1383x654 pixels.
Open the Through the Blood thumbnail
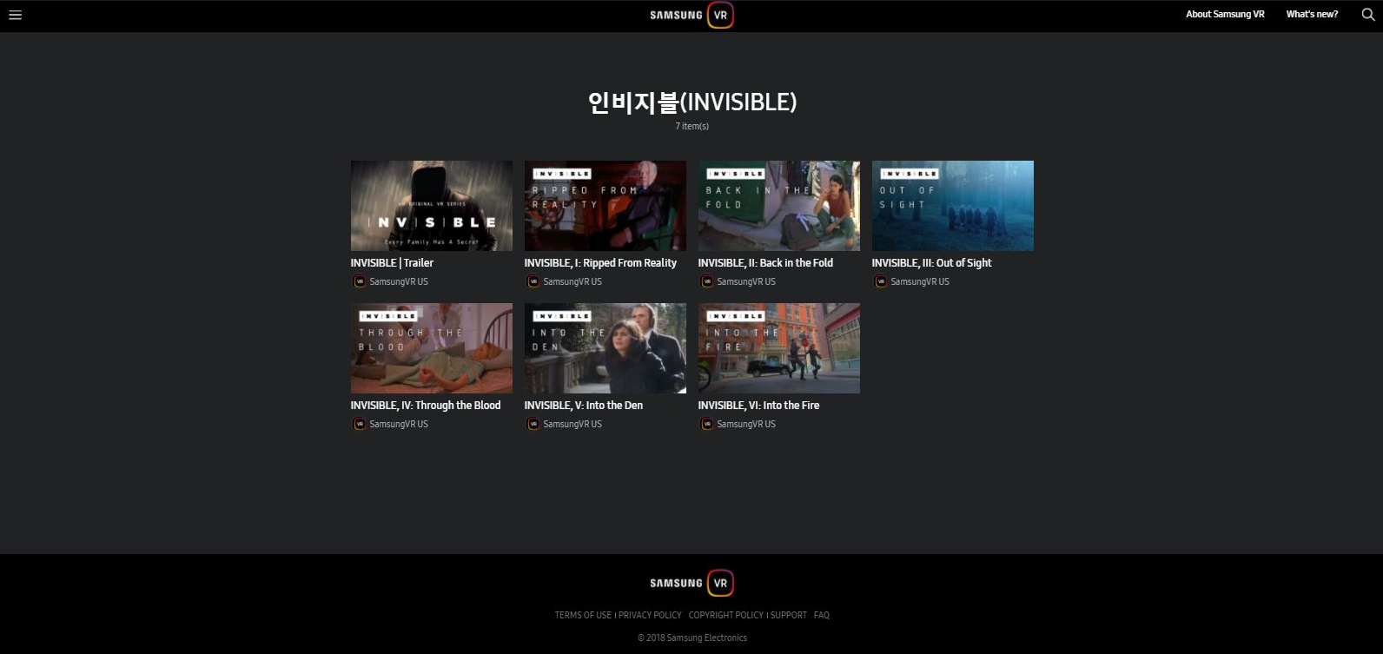[x=432, y=348]
